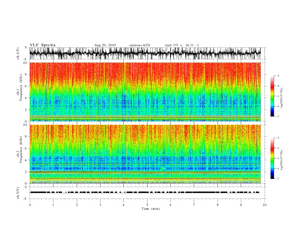Click the "ch.3(V)" axis label
This screenshot has width=298, height=230.
(18, 193)
